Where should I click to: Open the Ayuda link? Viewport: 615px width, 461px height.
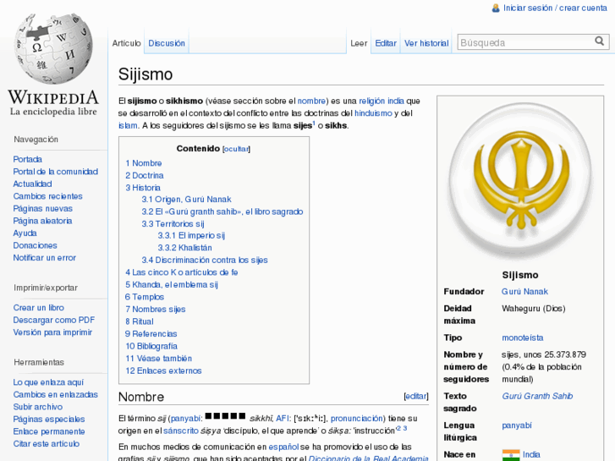coord(25,233)
